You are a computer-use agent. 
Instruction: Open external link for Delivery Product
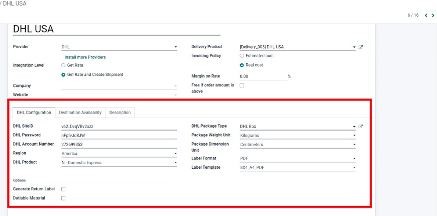pyautogui.click(x=361, y=47)
